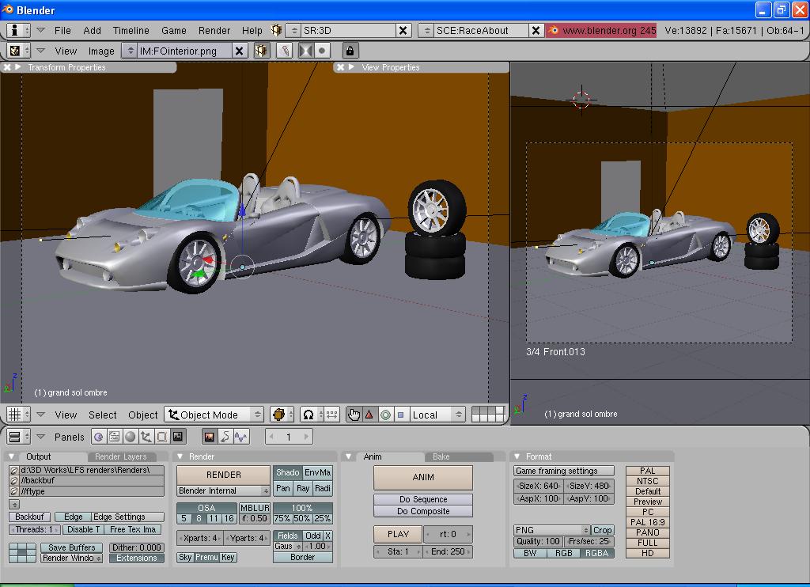
Task: Select the rotate manipulator ring icon
Action: click(x=385, y=415)
